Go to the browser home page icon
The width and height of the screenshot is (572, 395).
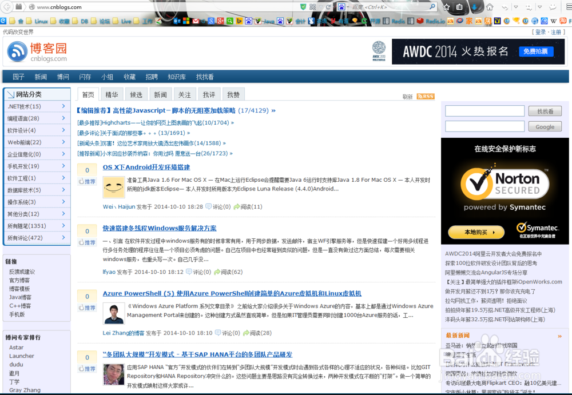490,6
